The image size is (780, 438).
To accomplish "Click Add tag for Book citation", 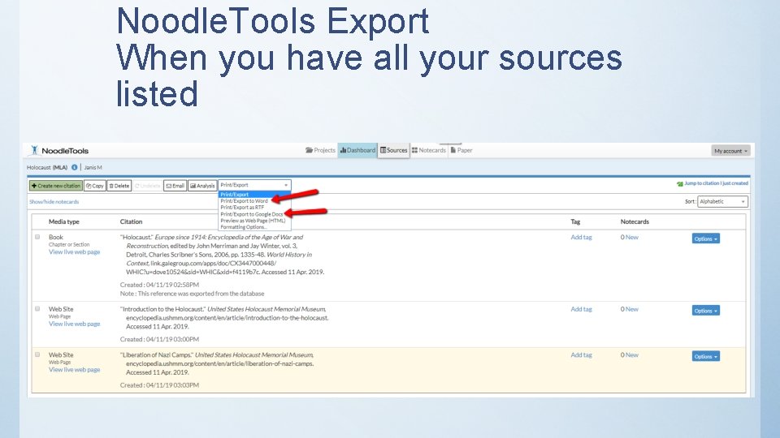I will click(x=581, y=238).
